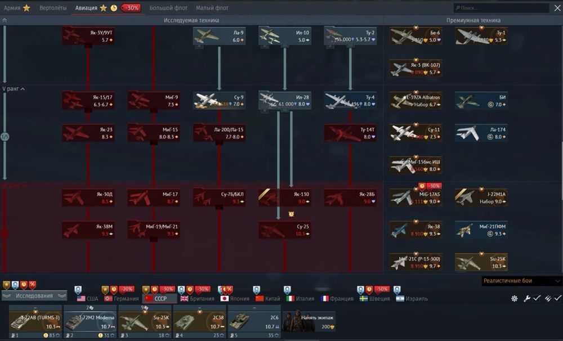Toggle the wrench auto-repair checkbox
Screen dimensions: 563x341
[537, 298]
